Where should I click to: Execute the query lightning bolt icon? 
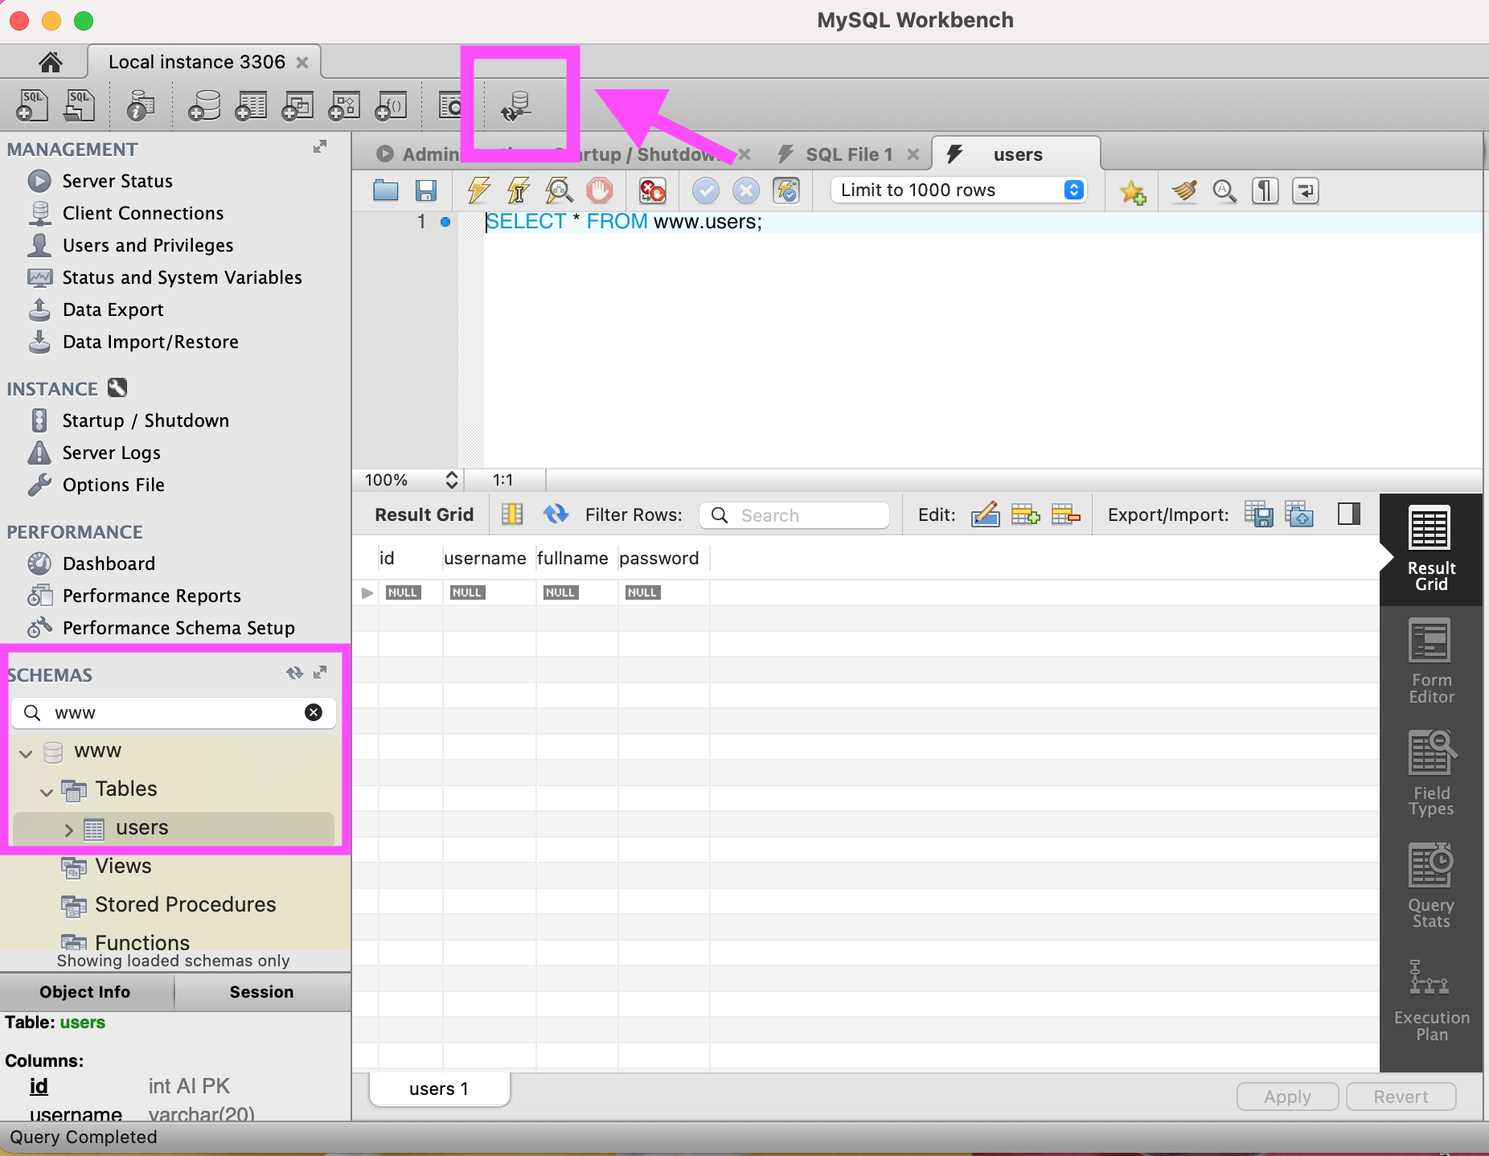pos(479,191)
